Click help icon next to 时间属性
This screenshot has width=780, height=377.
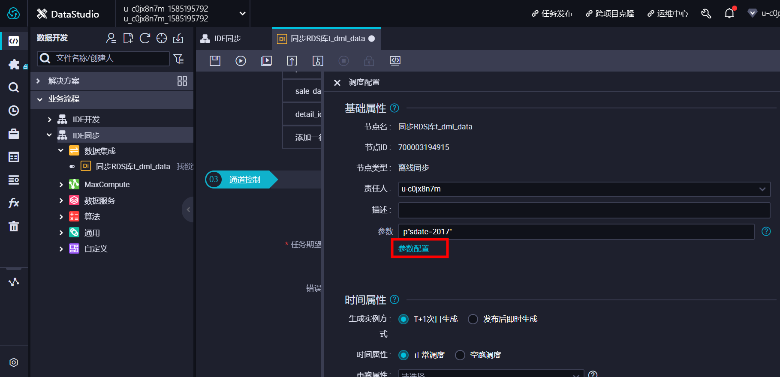pos(395,299)
